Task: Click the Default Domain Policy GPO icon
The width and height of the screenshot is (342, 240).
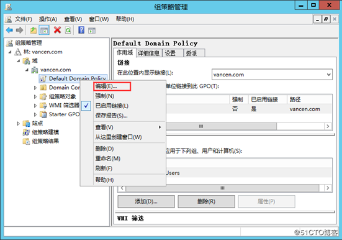Action: [43, 79]
